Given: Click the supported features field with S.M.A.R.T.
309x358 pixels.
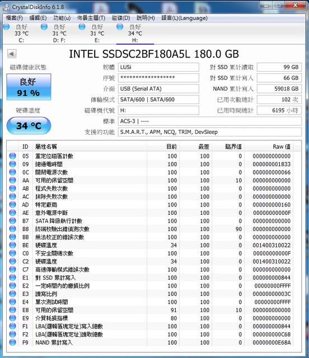Looking at the screenshot, I should point(210,132).
